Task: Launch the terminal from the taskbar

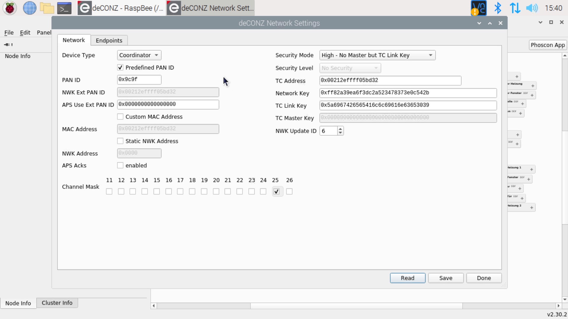Action: pyautogui.click(x=64, y=8)
